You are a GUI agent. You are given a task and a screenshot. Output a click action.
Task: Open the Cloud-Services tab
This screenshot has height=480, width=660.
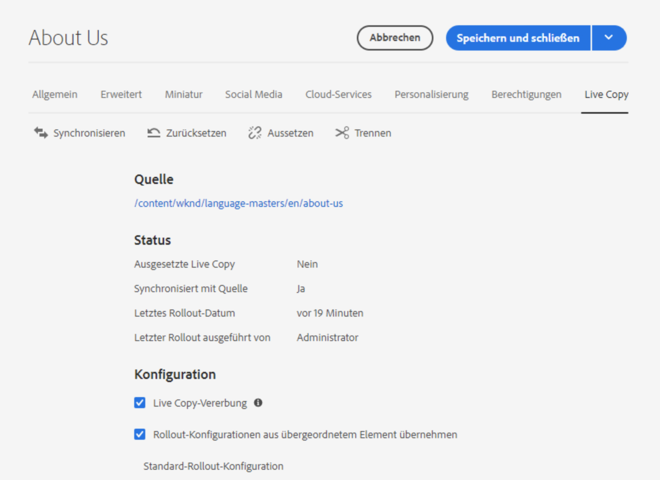(x=338, y=94)
